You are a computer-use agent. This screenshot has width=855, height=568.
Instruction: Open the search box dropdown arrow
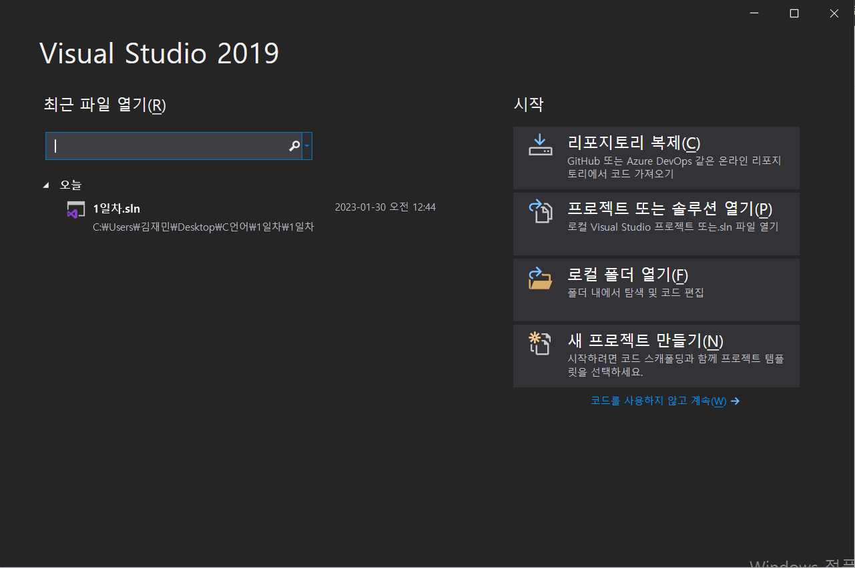click(x=307, y=146)
